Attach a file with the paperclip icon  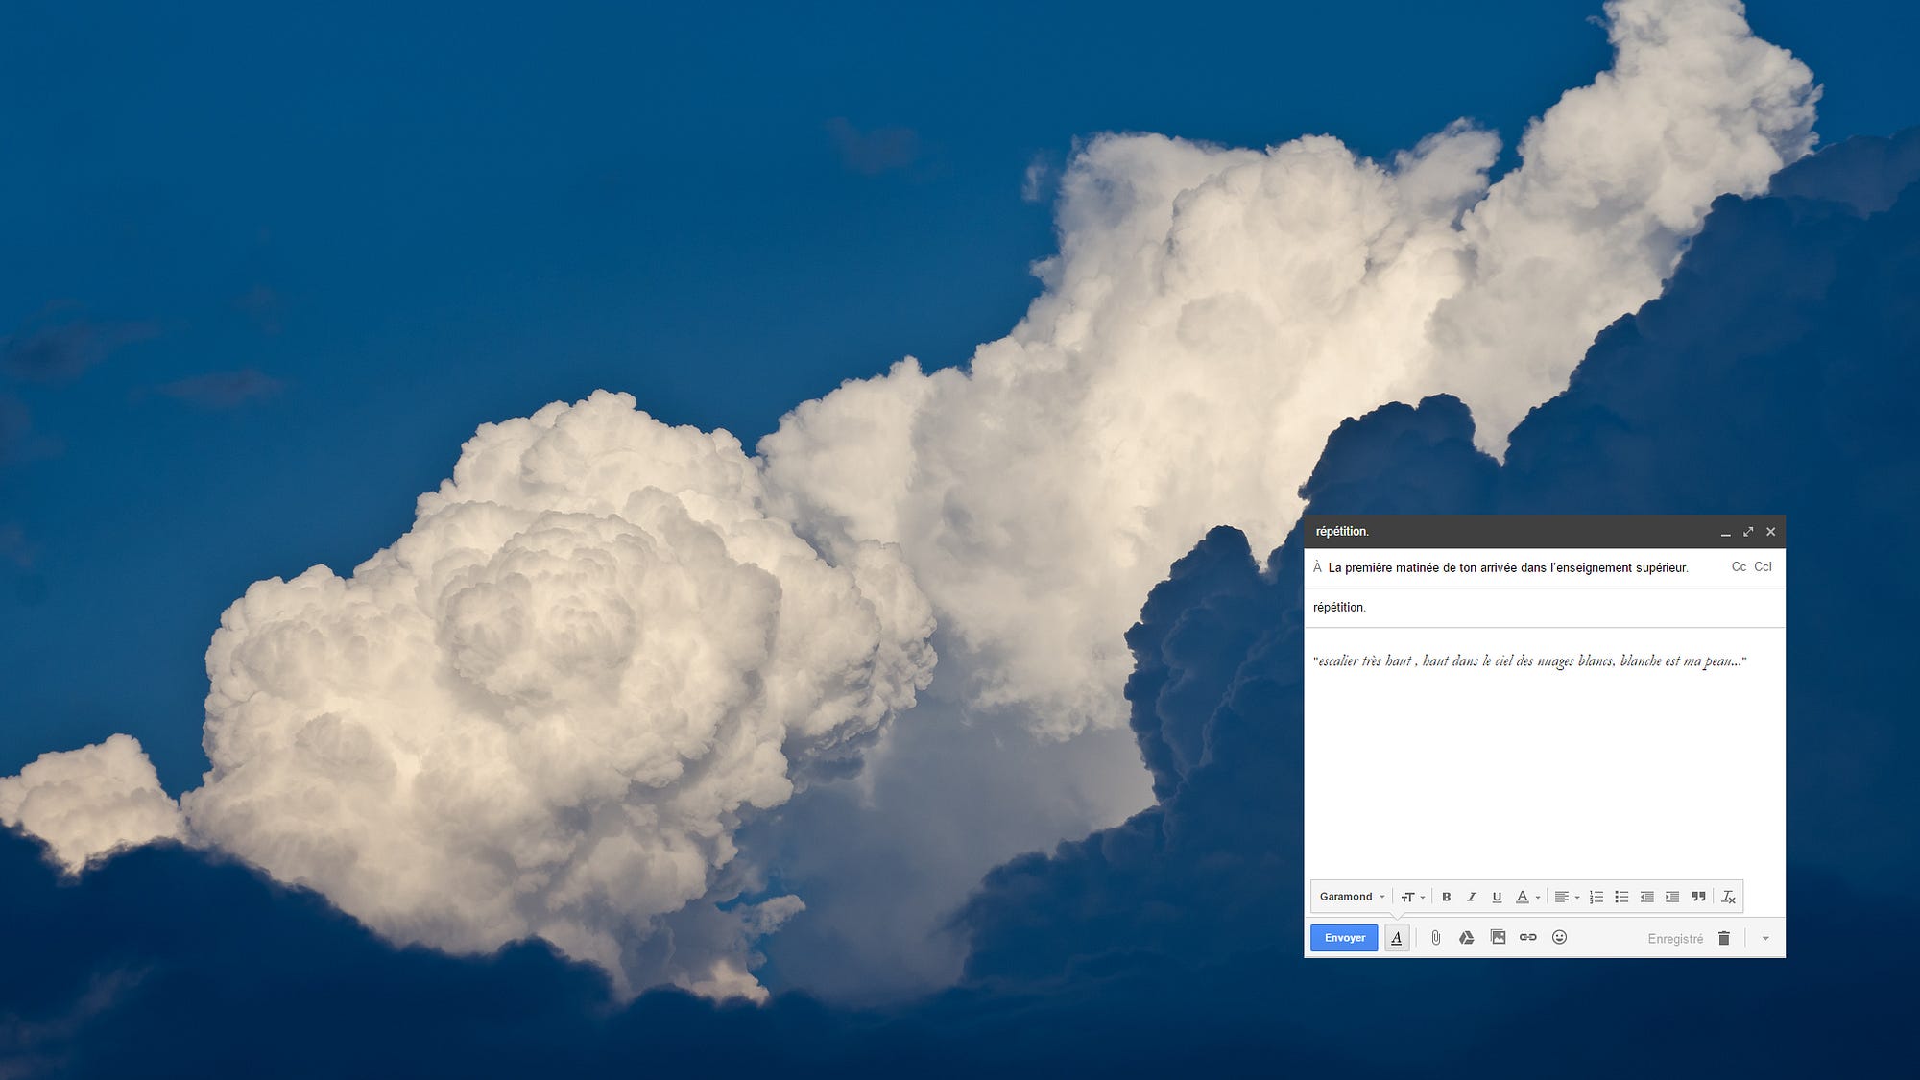click(x=1435, y=938)
